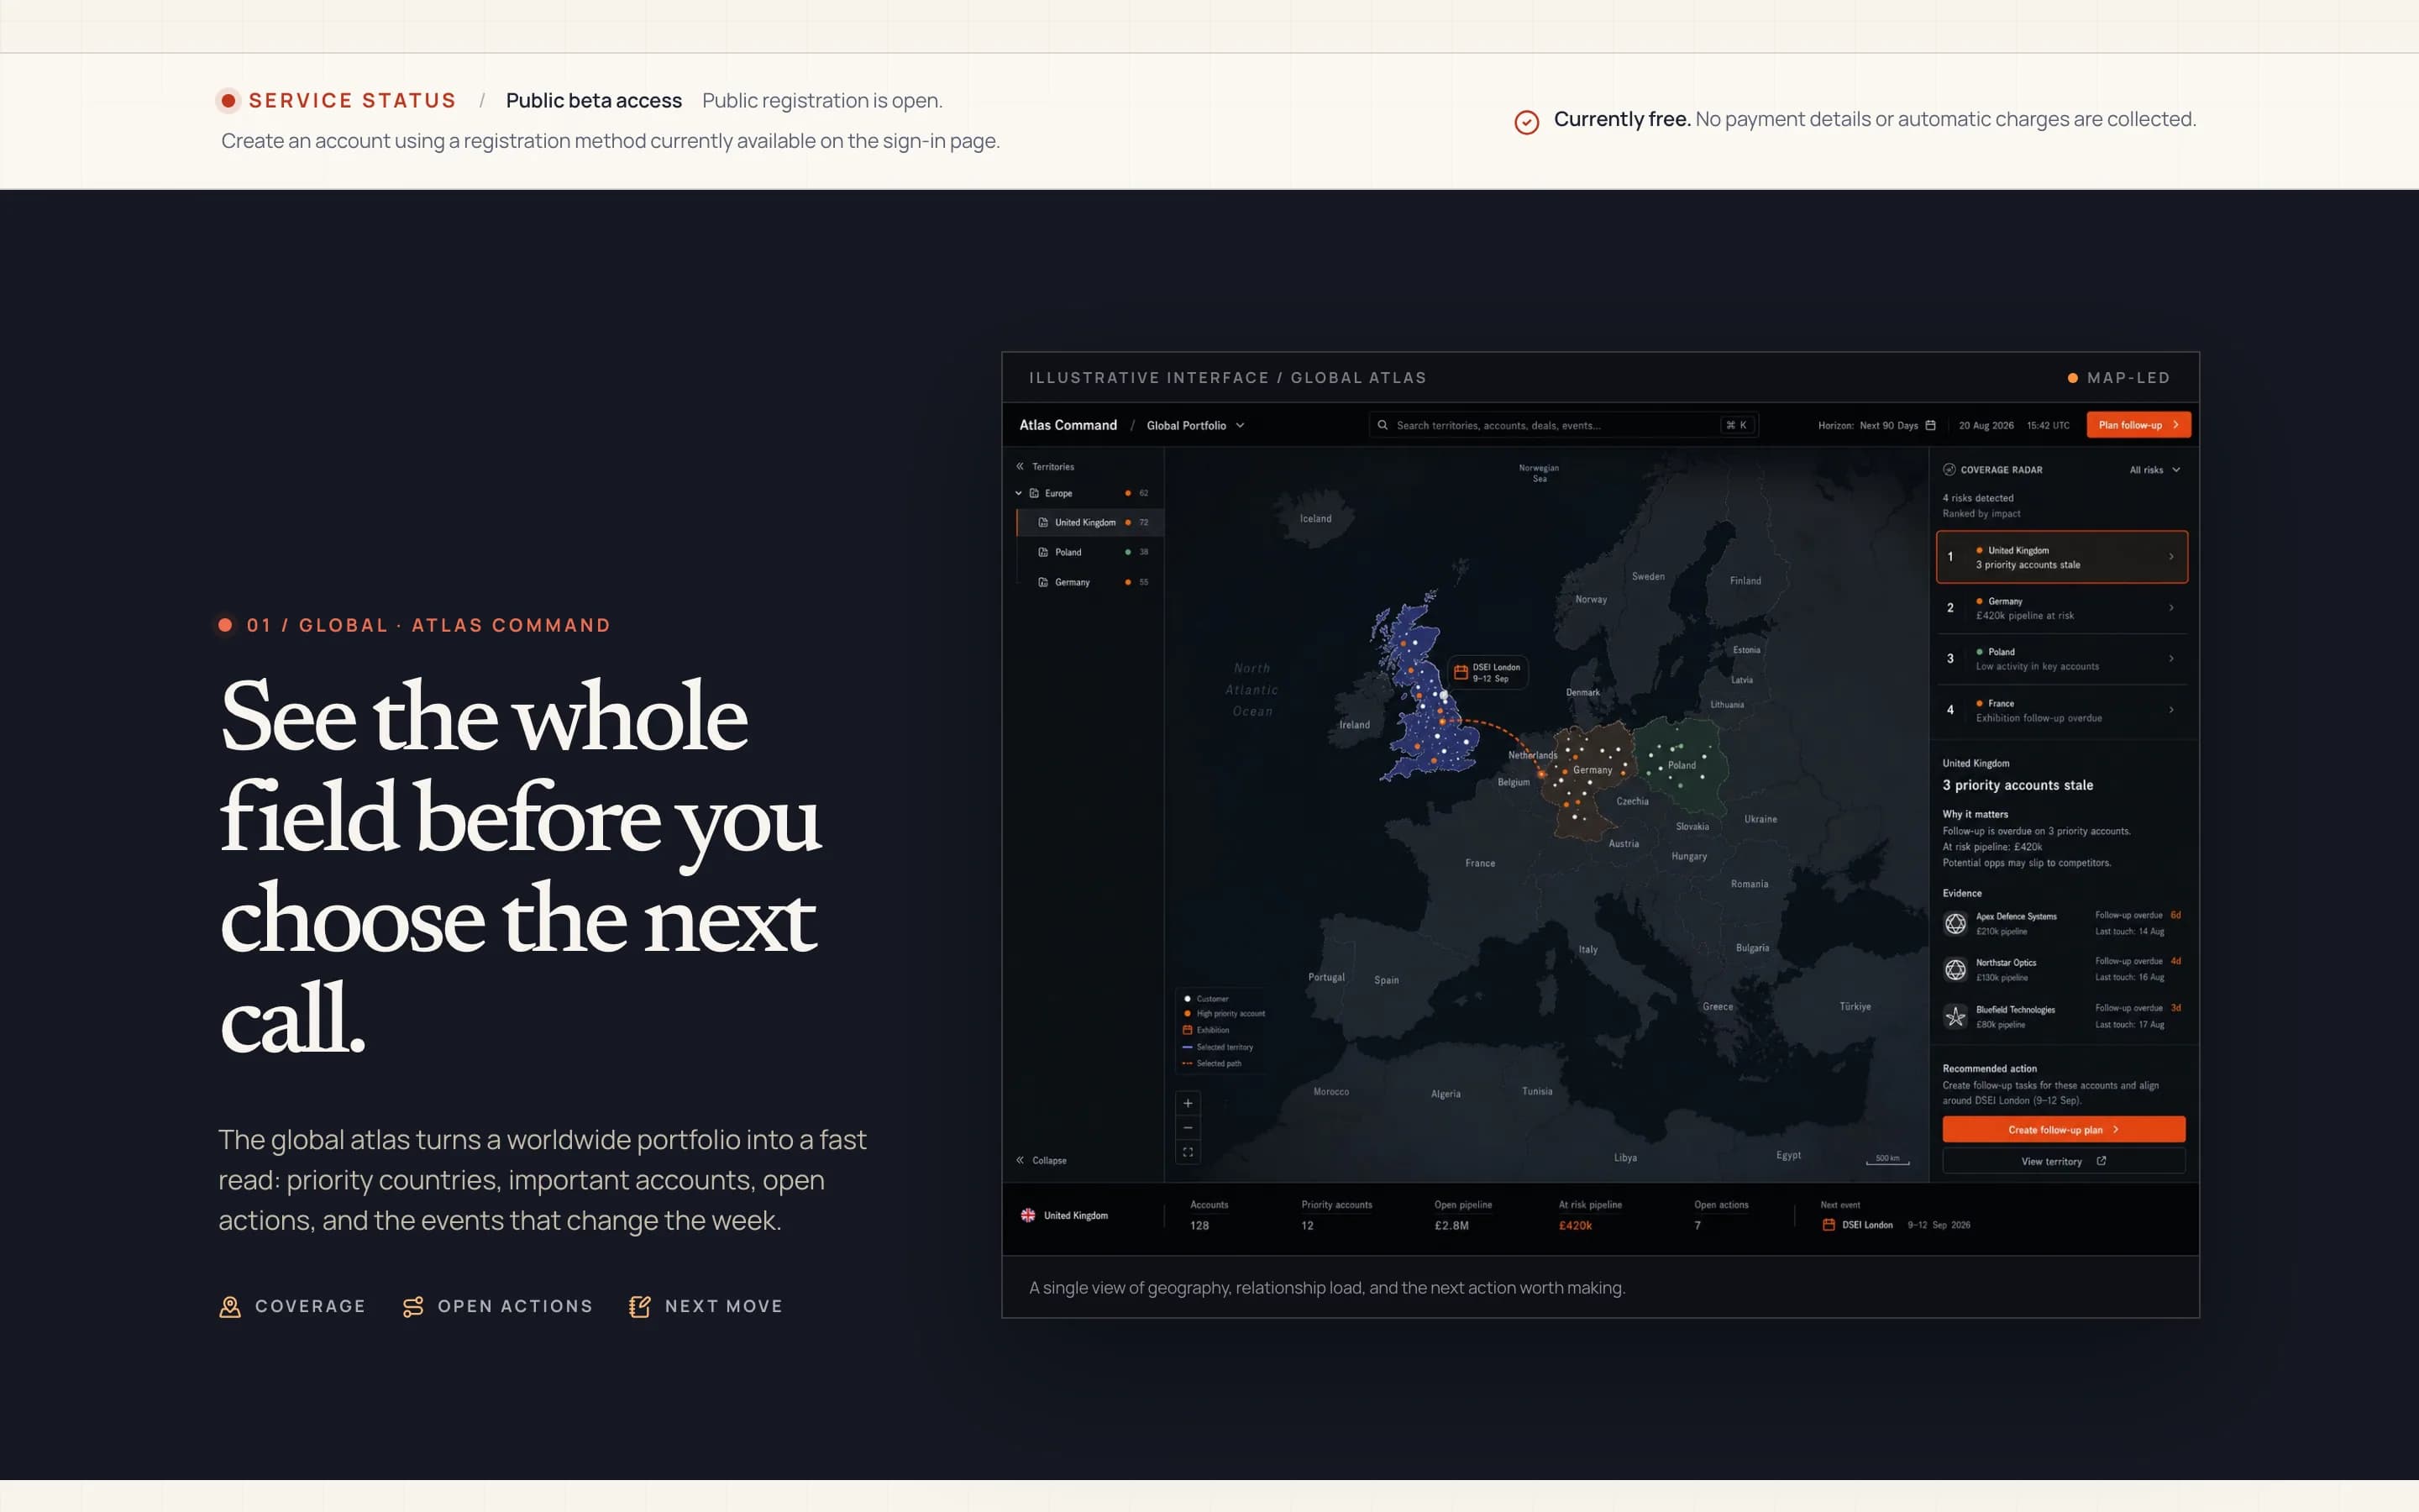2419x1512 pixels.
Task: Select Horizon Next 90 Days picker
Action: (x=1876, y=425)
